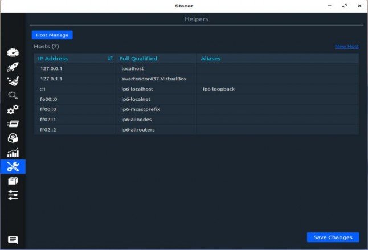Open APT Repository Manager box icon
The image size is (368, 250).
pos(13,181)
